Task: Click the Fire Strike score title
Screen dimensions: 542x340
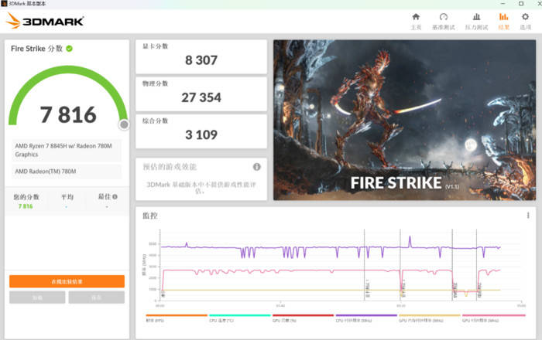Action: tap(36, 49)
